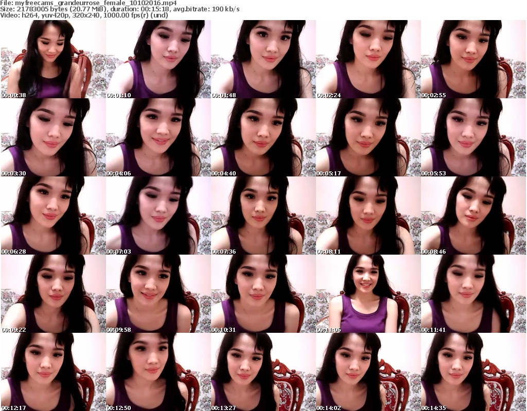Screen dimensions: 527x411
Task: Choose the frame marked 00:11:41
Action: [473, 294]
